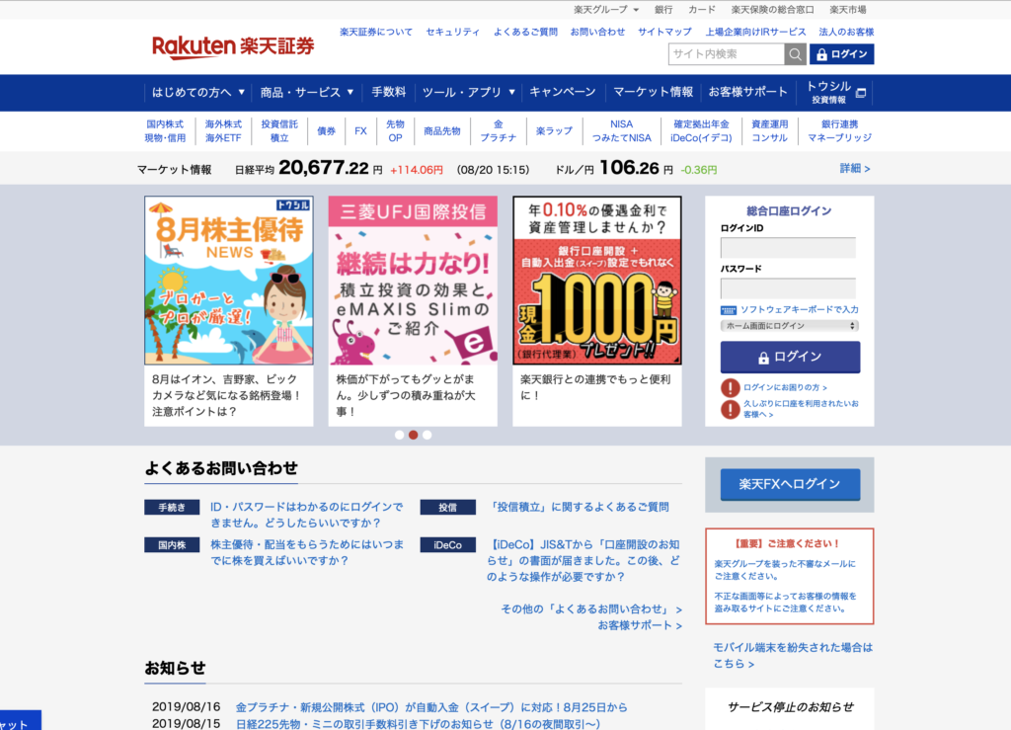
Task: Go to the 債券 category
Action: tap(326, 131)
